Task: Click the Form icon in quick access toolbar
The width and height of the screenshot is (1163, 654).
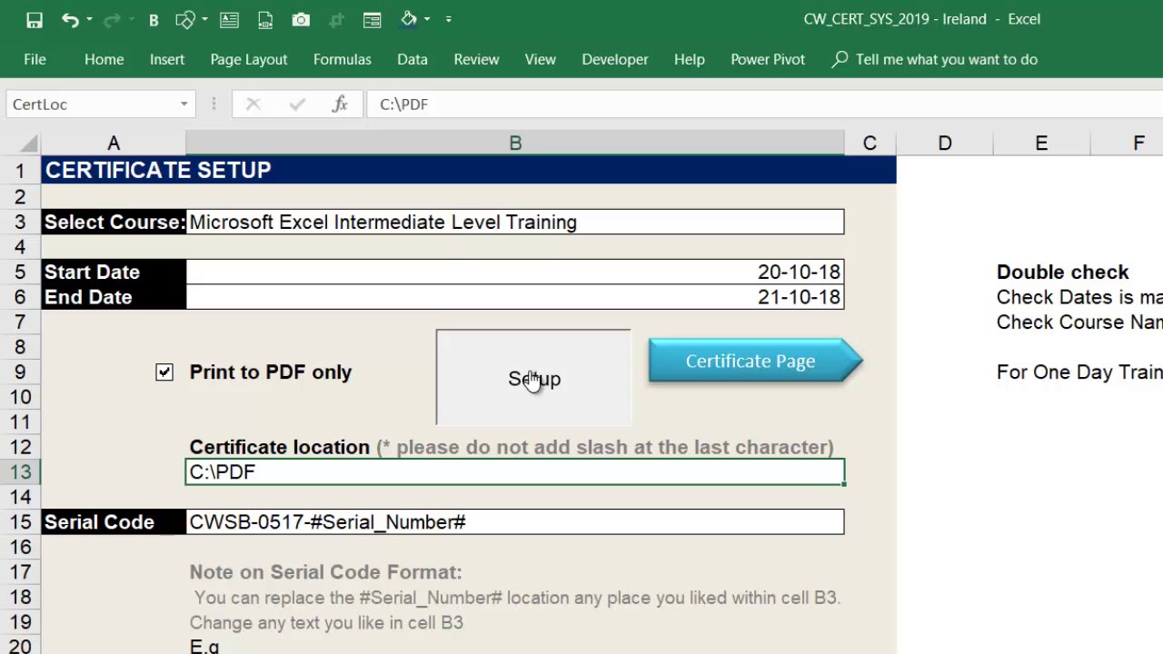Action: coord(230,19)
